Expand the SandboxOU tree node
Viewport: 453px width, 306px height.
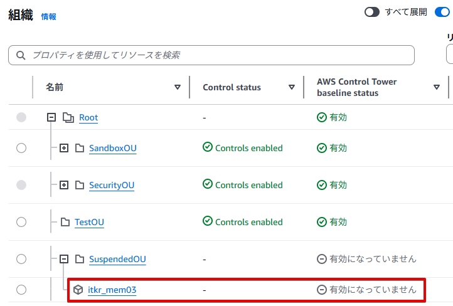click(x=63, y=149)
